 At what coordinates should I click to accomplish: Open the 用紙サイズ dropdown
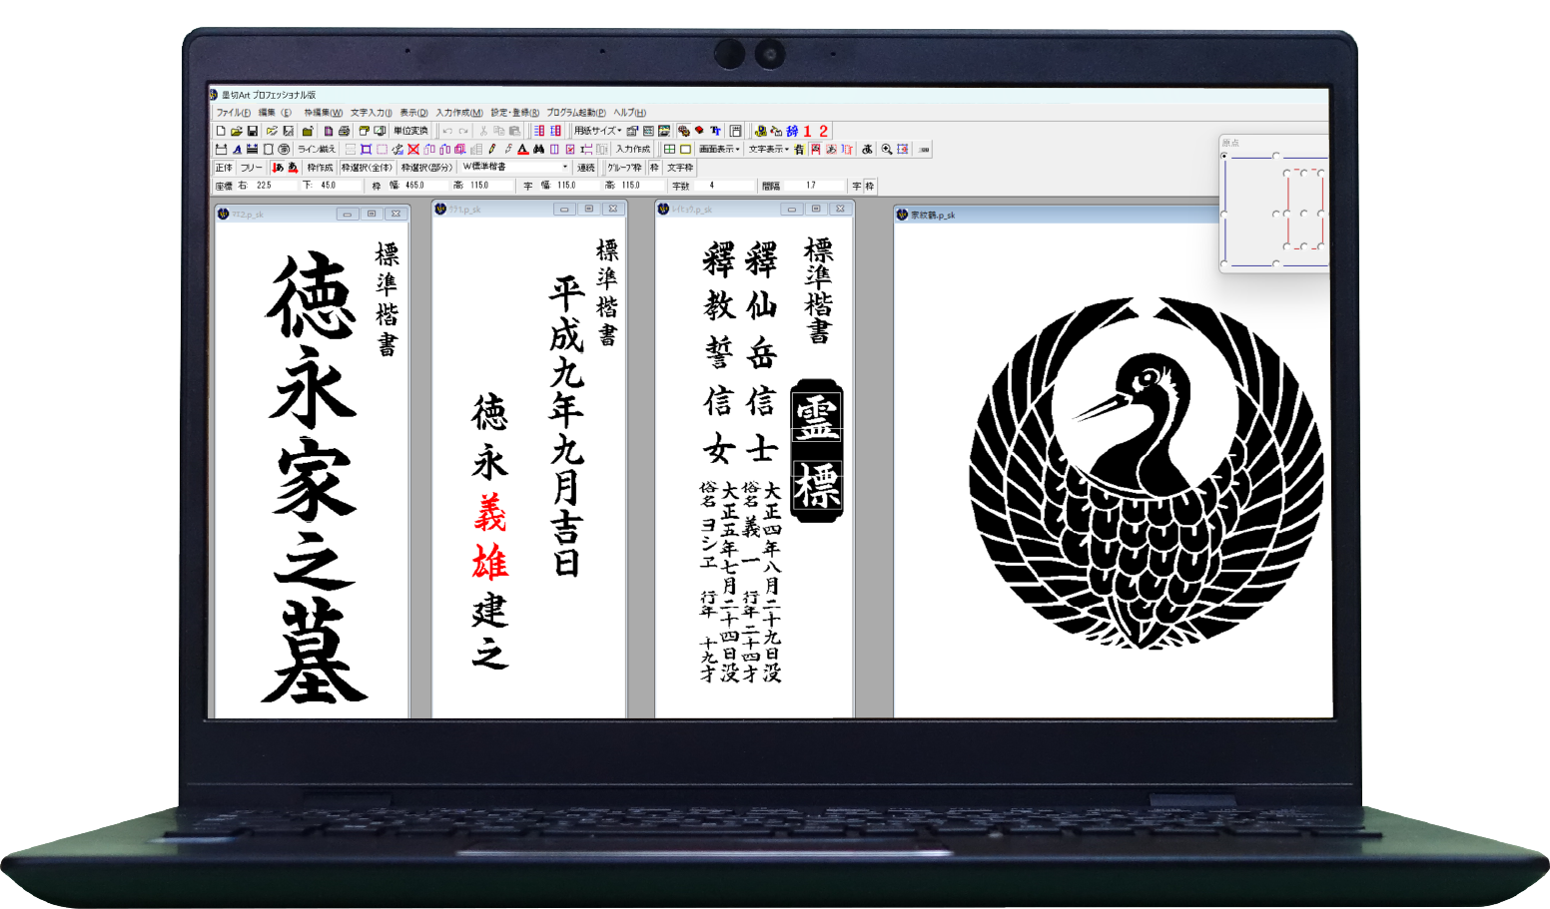(x=597, y=131)
